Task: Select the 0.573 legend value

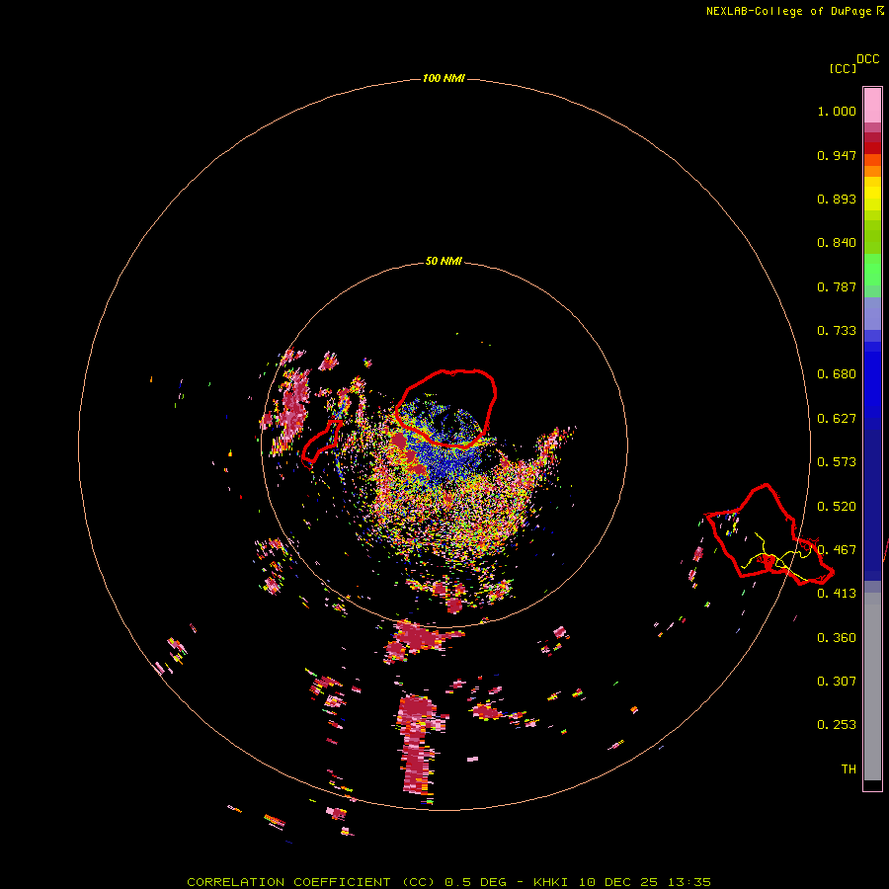Action: (x=837, y=462)
